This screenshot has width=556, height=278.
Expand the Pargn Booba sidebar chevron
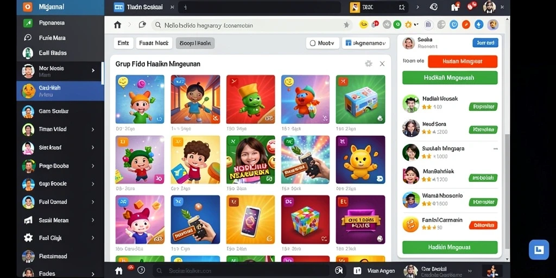click(x=93, y=166)
